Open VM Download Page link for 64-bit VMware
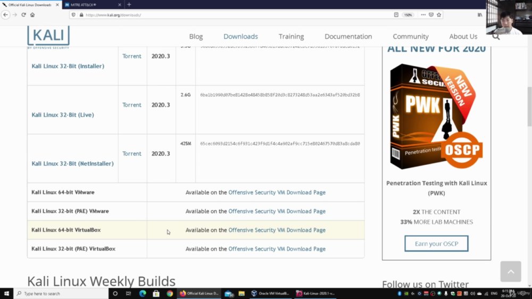Viewport: 532px width, 299px height. pyautogui.click(x=277, y=193)
